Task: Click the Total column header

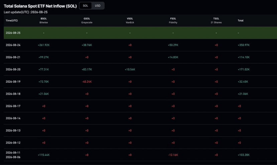Action: coord(241,20)
